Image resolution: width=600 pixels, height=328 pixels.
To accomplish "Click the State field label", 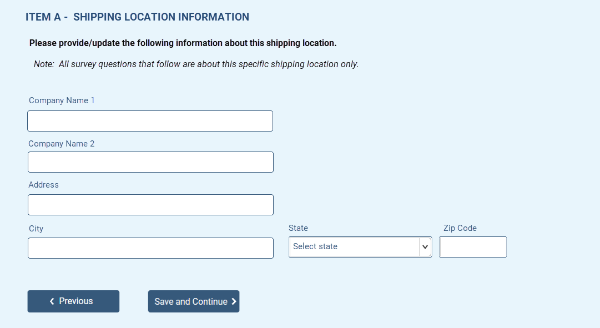I will (x=298, y=228).
